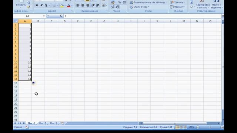Screen dimensions: 237x133
Task: Increase indent in the alignment group
Action: pos(98,6)
